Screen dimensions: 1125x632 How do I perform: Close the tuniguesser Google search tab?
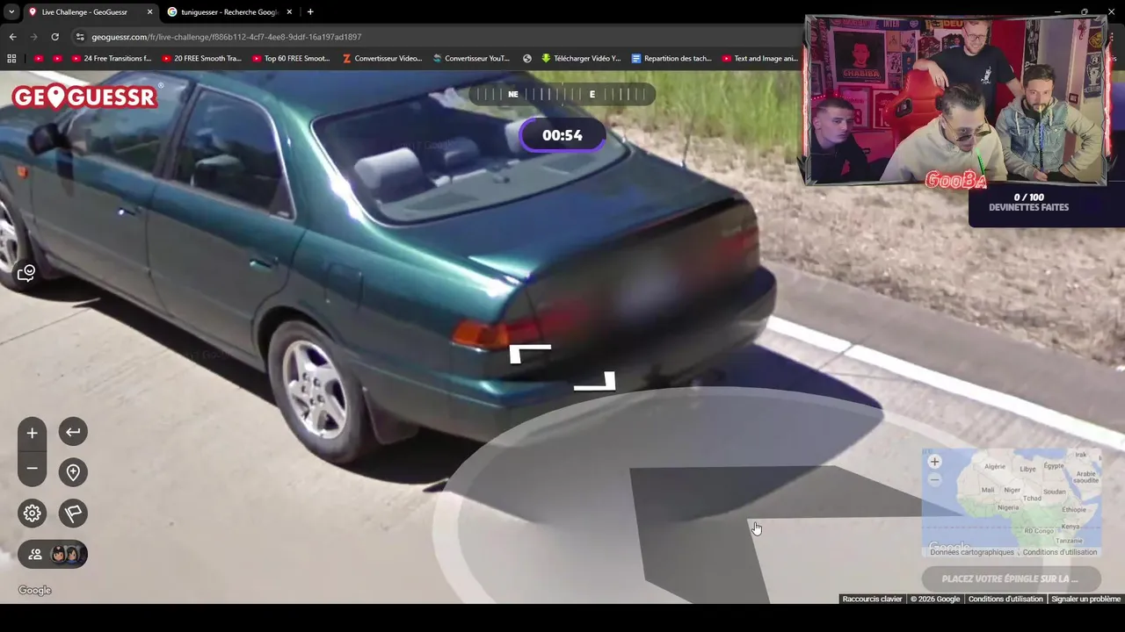click(x=288, y=12)
